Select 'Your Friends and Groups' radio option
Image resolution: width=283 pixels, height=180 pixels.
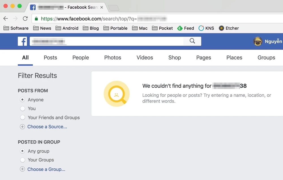(x=23, y=117)
